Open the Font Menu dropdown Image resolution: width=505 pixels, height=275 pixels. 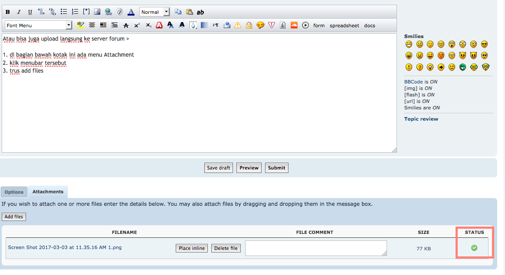[x=38, y=26]
